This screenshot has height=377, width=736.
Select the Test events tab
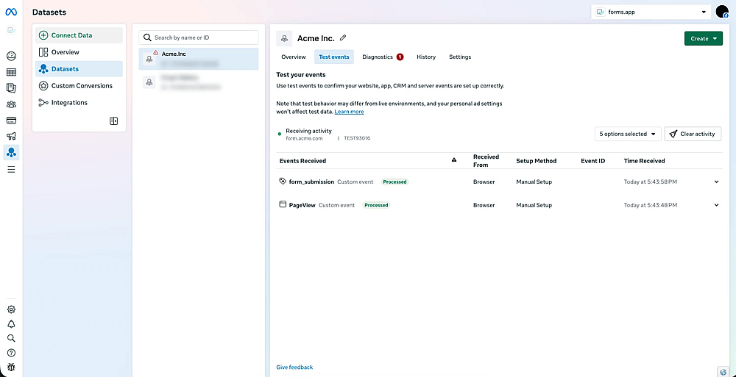point(333,57)
